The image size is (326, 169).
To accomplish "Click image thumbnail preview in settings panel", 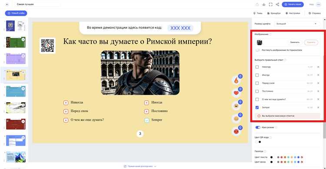I will (x=259, y=43).
